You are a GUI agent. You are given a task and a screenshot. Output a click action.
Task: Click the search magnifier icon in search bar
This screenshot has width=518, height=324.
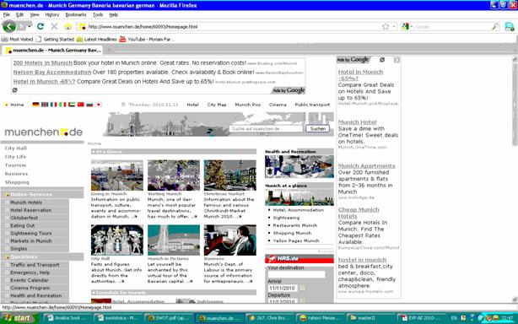(x=495, y=26)
